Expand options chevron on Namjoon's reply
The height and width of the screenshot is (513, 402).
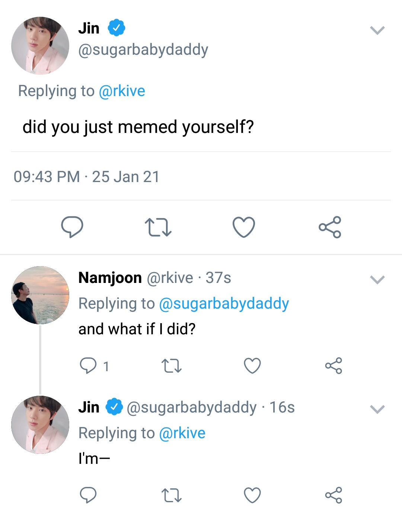[377, 280]
